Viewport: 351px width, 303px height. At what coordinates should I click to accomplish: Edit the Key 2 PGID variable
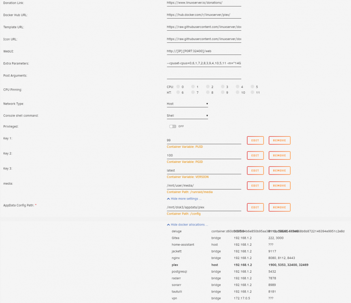(x=255, y=155)
